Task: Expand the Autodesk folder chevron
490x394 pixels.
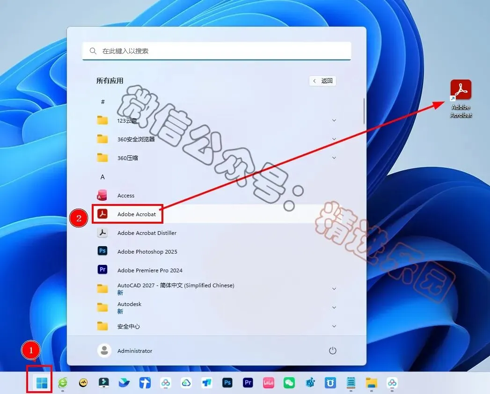Action: (334, 307)
